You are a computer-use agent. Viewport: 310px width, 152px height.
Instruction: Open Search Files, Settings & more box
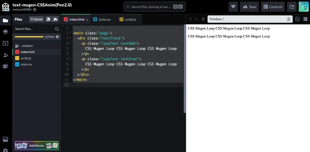pyautogui.click(x=154, y=7)
